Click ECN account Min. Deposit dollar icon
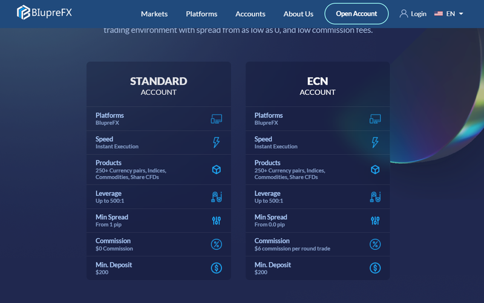Image resolution: width=484 pixels, height=303 pixels. pos(375,268)
